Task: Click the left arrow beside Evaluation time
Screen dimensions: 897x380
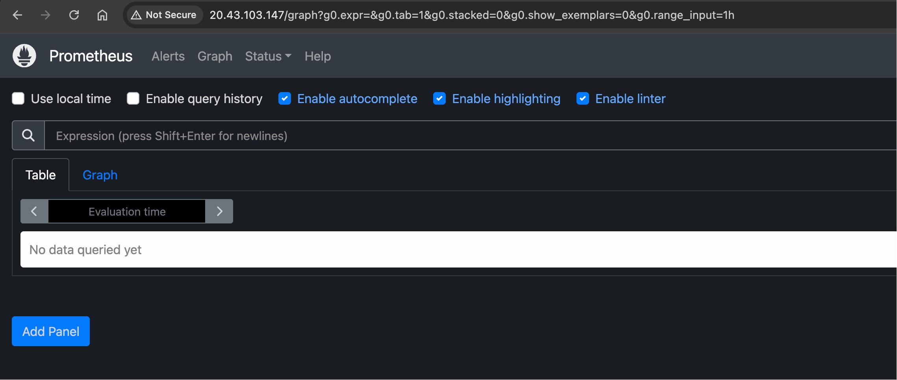Action: 34,211
